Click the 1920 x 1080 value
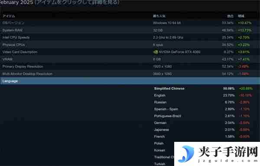 point(162,67)
